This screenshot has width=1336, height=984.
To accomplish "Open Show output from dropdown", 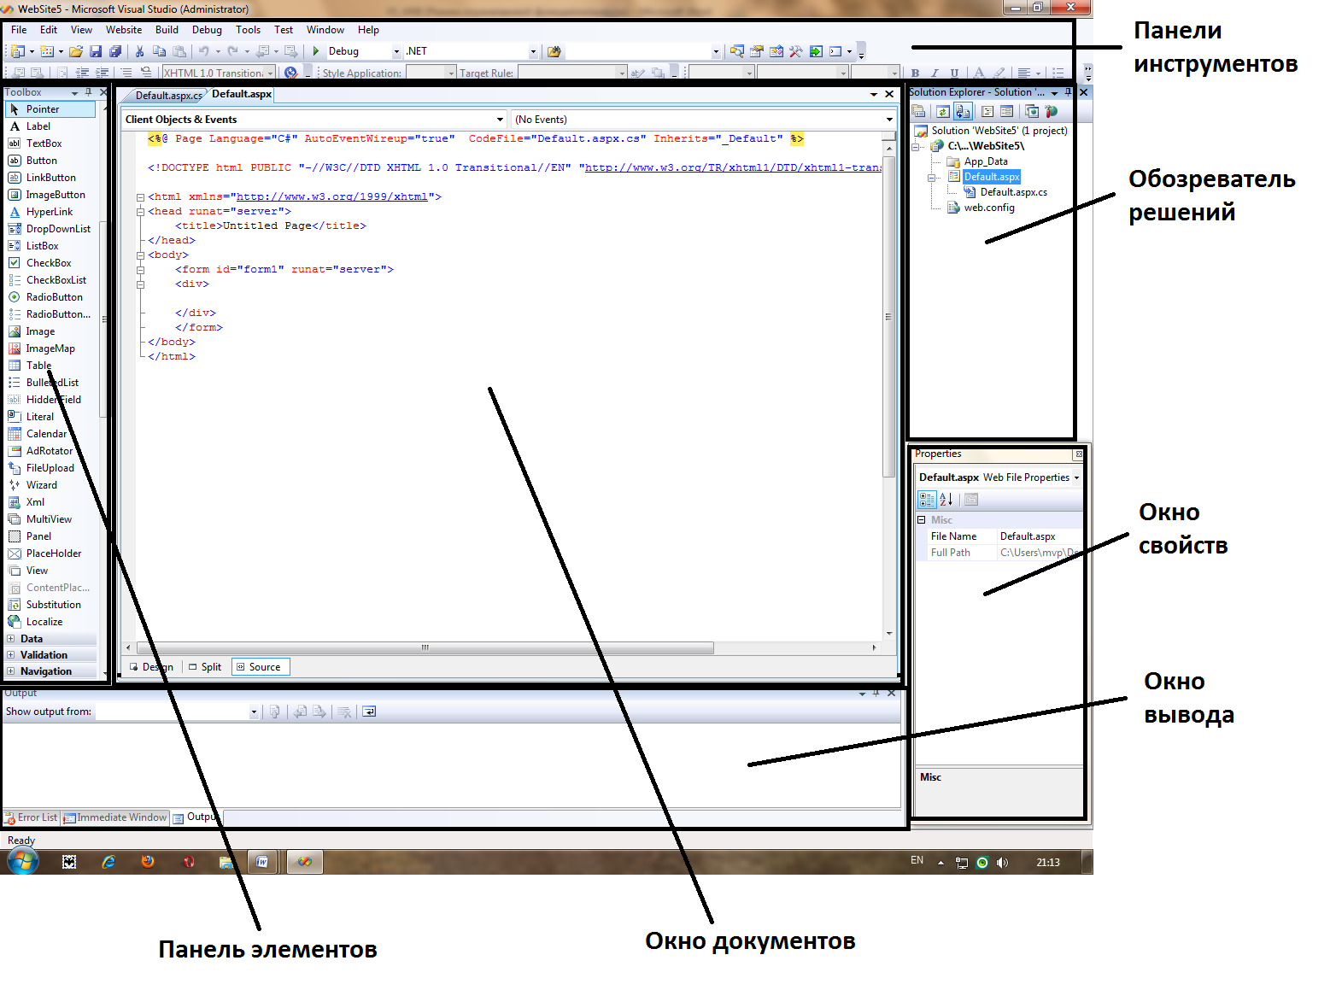I will [254, 712].
